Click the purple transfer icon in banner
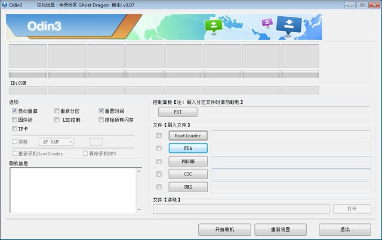Viewport: 382px width, 240px height. (x=267, y=23)
